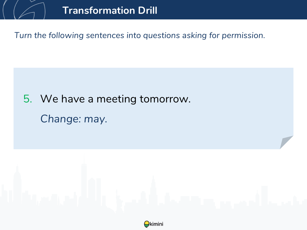Screen dimensions: 307x230
Task: Click the kimini speech-bubble icon
Action: point(146,224)
